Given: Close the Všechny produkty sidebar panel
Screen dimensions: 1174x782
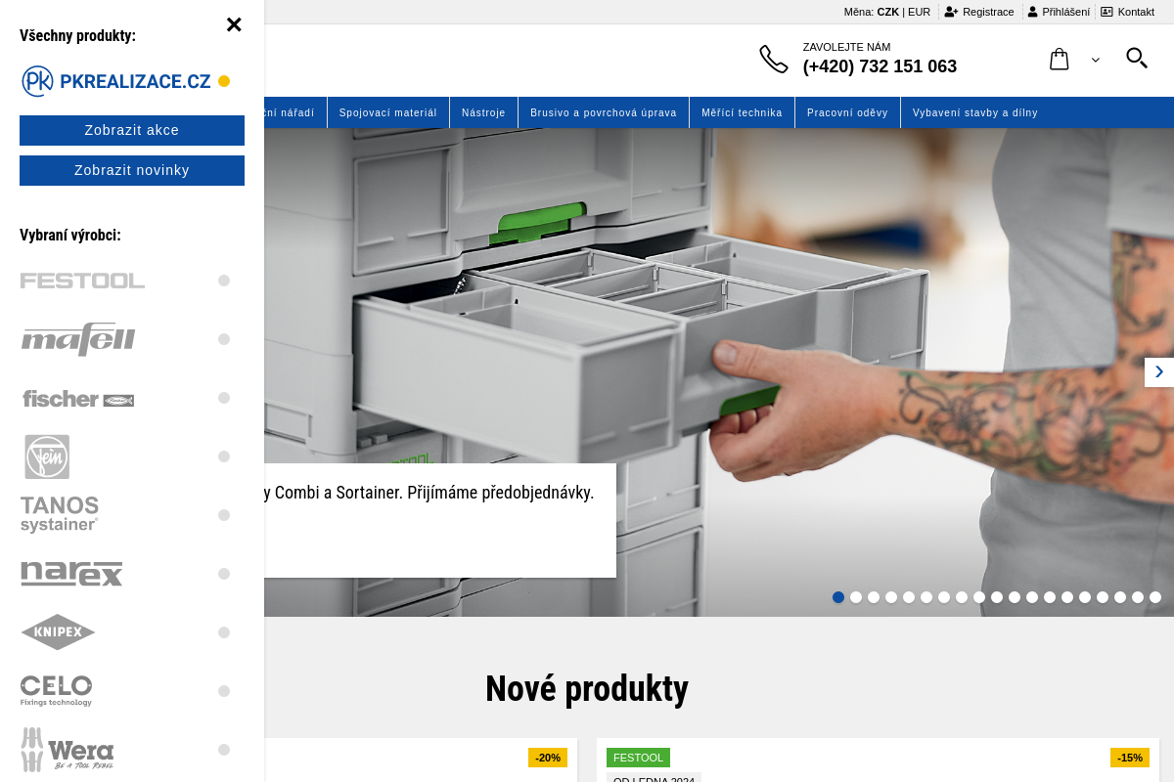Looking at the screenshot, I should 234,24.
